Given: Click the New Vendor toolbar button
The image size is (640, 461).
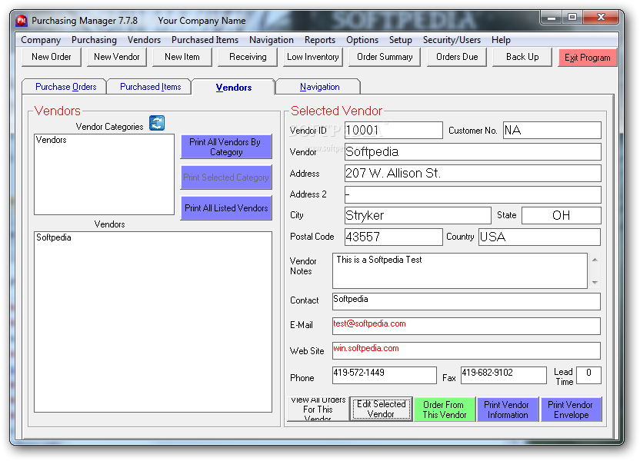Looking at the screenshot, I should click(x=117, y=57).
